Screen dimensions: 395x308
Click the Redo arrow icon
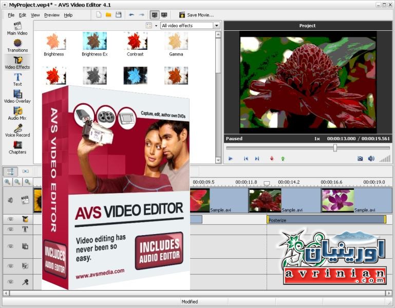tap(142, 15)
